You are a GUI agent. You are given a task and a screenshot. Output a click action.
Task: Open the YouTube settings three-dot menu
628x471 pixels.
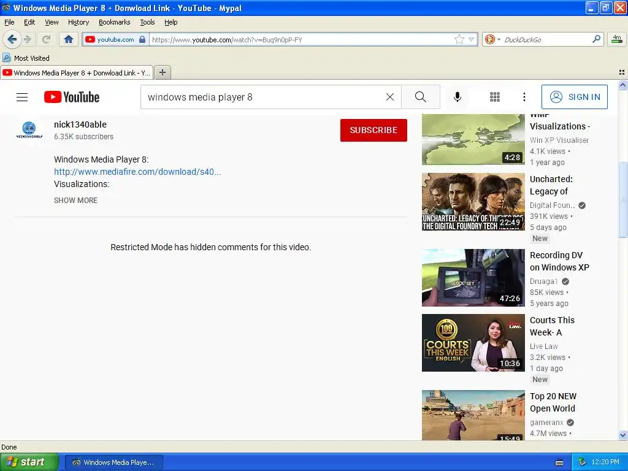point(524,97)
